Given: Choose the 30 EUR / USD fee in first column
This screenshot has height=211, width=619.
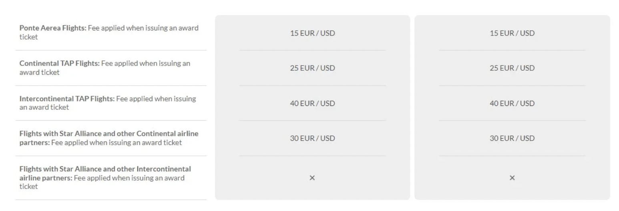Looking at the screenshot, I should 312,138.
